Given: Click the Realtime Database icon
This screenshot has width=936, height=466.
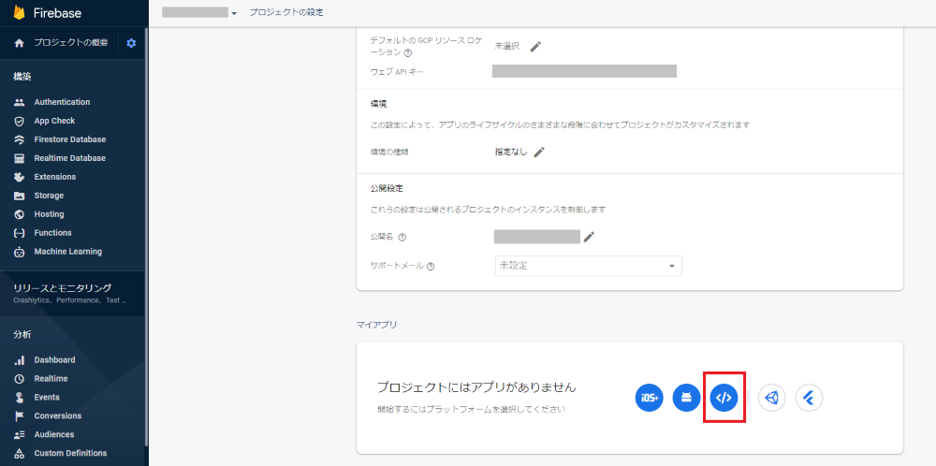Looking at the screenshot, I should tap(19, 158).
